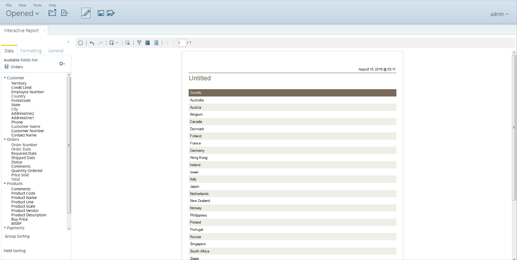517x260 pixels.
Task: Select the Credit Limit field
Action: tap(21, 88)
